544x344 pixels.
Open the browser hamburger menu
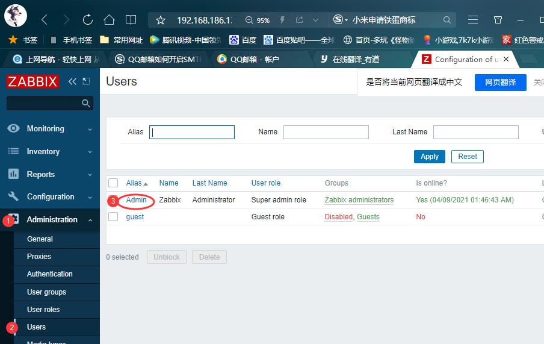tap(473, 20)
